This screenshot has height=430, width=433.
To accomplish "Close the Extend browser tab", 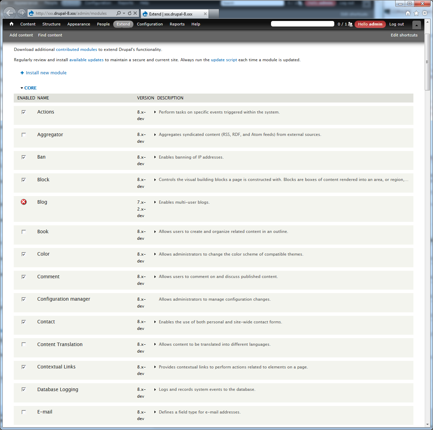I will tap(205, 14).
